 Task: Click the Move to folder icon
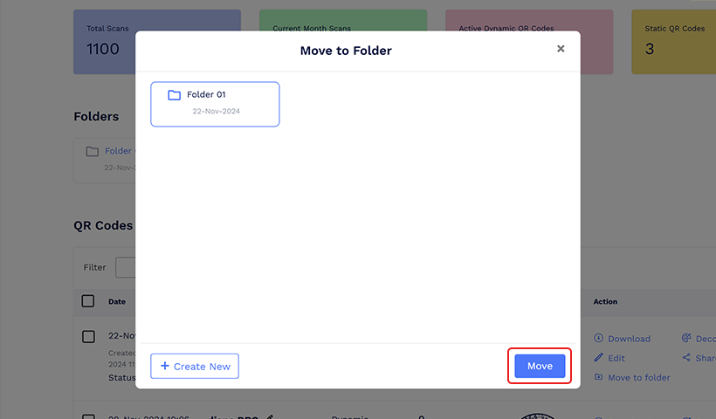pyautogui.click(x=598, y=377)
